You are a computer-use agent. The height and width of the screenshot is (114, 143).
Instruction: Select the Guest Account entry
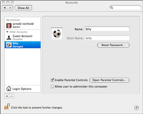22,37
